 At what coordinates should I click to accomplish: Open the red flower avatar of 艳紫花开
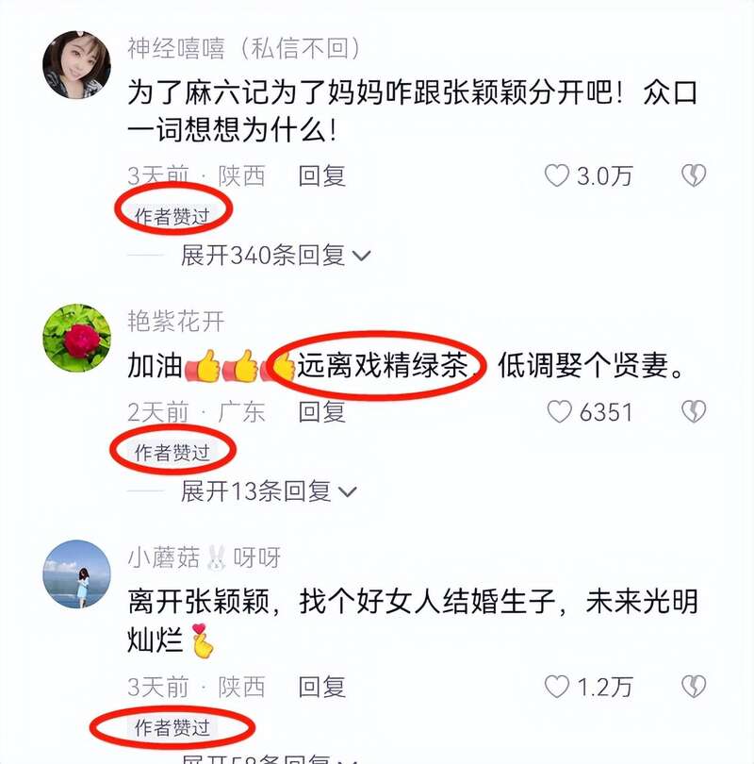pyautogui.click(x=76, y=339)
